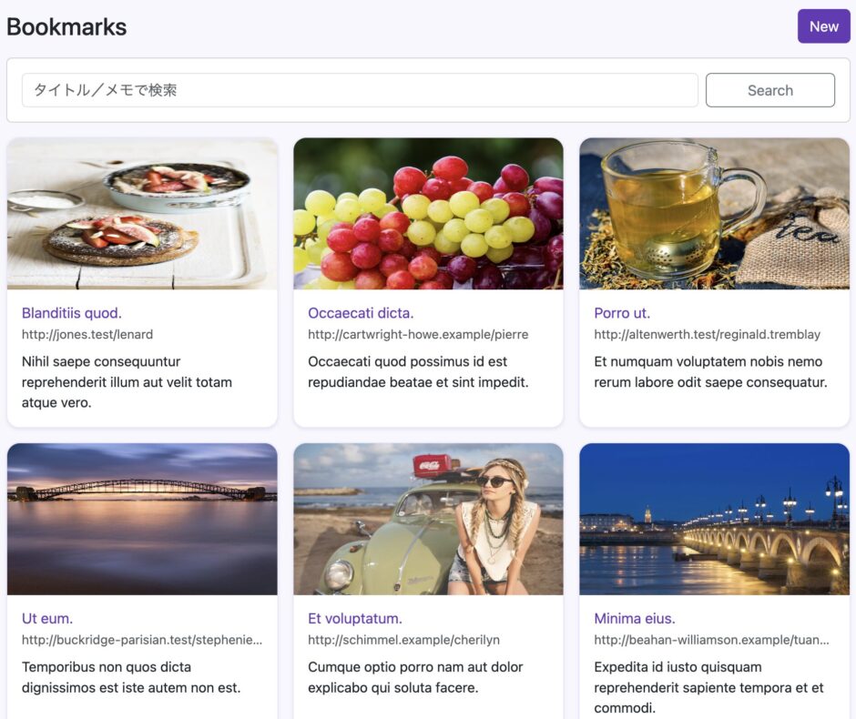Click the glass tea cup thumbnail
856x719 pixels.
714,214
